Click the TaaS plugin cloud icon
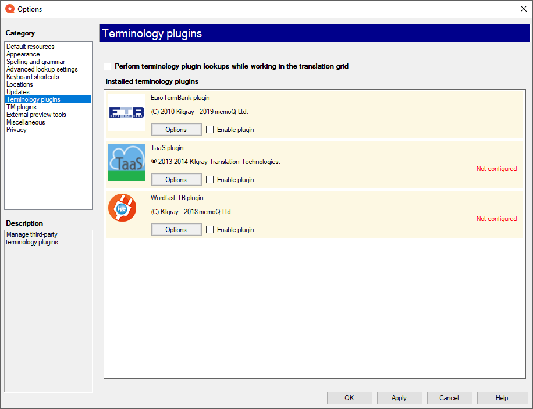This screenshot has width=533, height=409. (x=126, y=162)
